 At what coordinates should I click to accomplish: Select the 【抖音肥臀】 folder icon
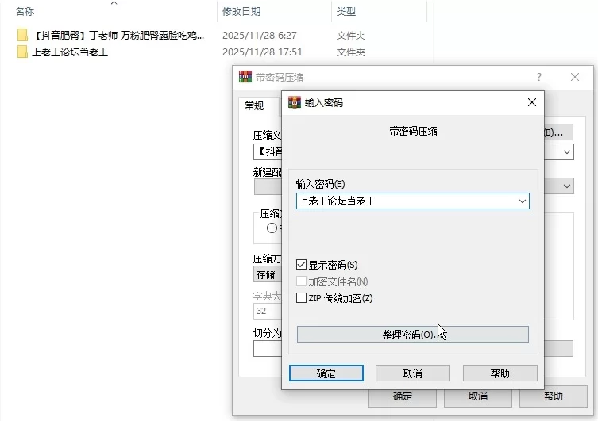click(x=22, y=36)
